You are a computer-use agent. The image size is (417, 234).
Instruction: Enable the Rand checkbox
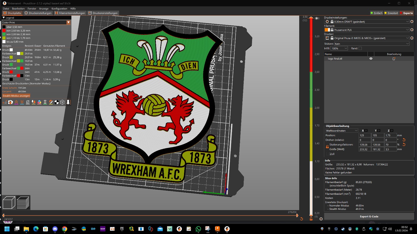coord(360,48)
